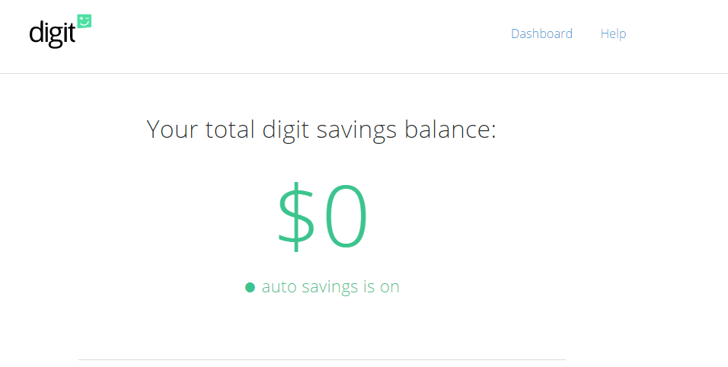This screenshot has height=367, width=728.
Task: Click the word 'digit' in the heading
Action: 286,129
